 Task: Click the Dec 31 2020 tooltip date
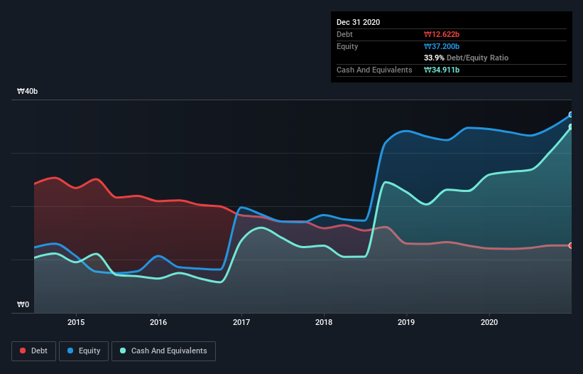click(359, 22)
